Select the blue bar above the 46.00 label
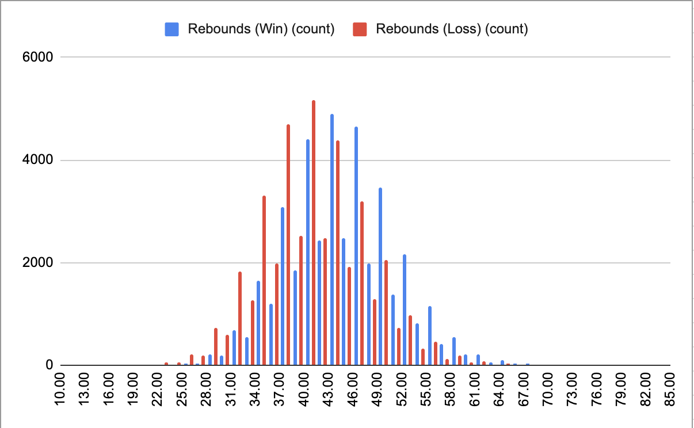 click(x=356, y=246)
